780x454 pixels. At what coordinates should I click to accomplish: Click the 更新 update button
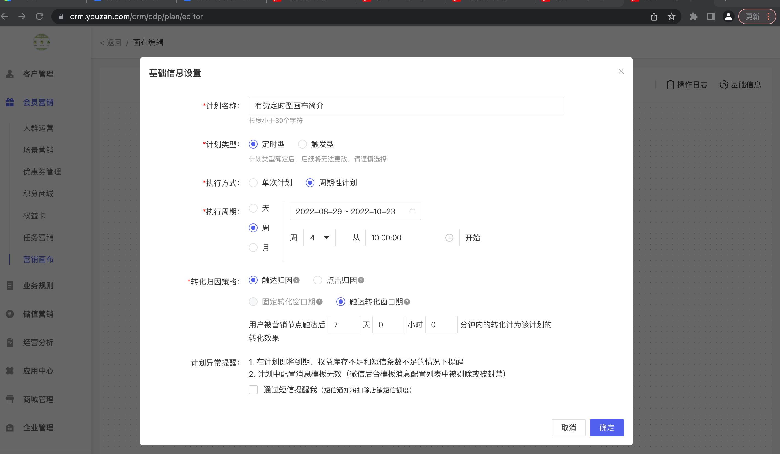[x=752, y=16]
